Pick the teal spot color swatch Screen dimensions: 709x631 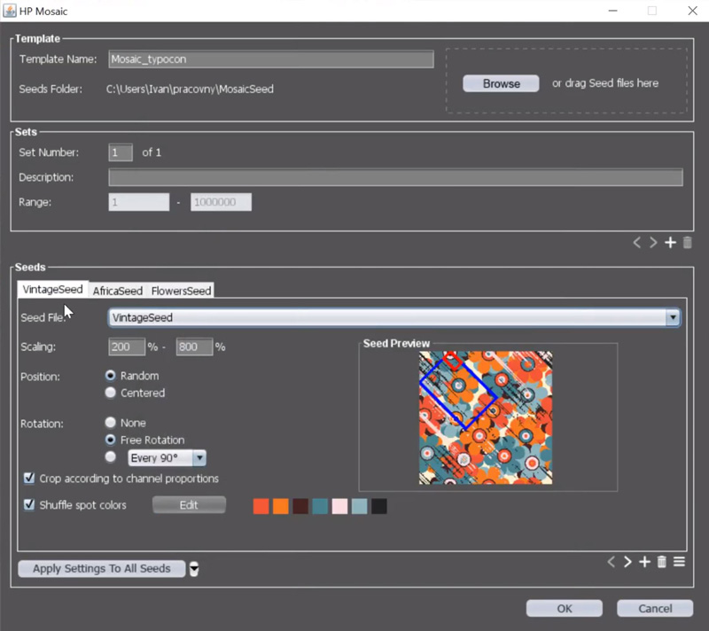point(320,506)
